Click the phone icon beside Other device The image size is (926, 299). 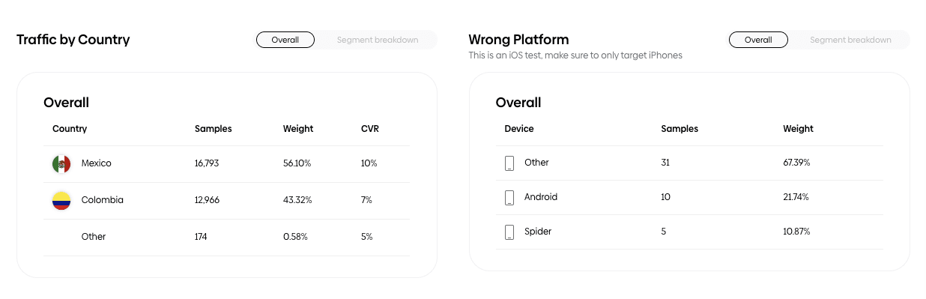point(509,163)
